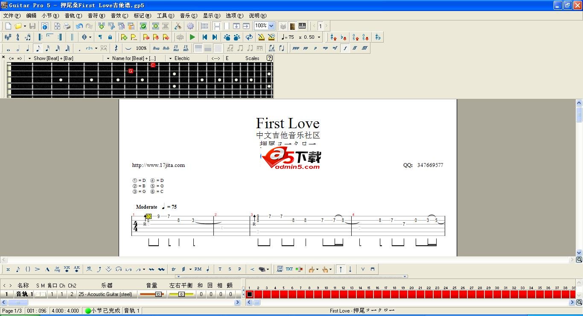
Task: Open the tempo multiplier x 0.50 dropdown
Action: pos(318,37)
